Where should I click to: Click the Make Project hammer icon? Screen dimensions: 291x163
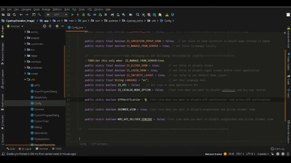point(40,14)
